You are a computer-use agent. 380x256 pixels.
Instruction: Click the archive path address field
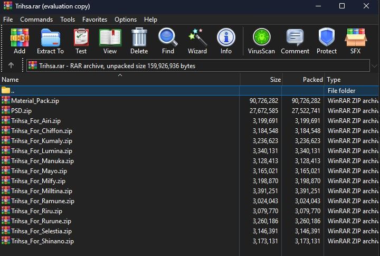click(198, 65)
